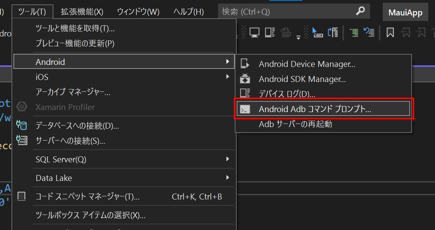Viewport: 435px width, 230px height.
Task: Choose ツールボックス アイテムの選択(X)...
Action: click(x=124, y=215)
